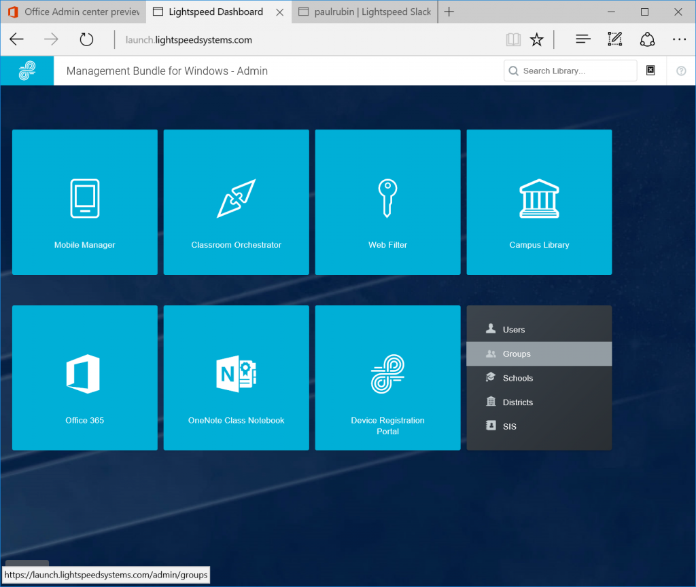Screen dimensions: 696x587
Task: Switch to Office Admin center preview tab
Action: pos(75,12)
